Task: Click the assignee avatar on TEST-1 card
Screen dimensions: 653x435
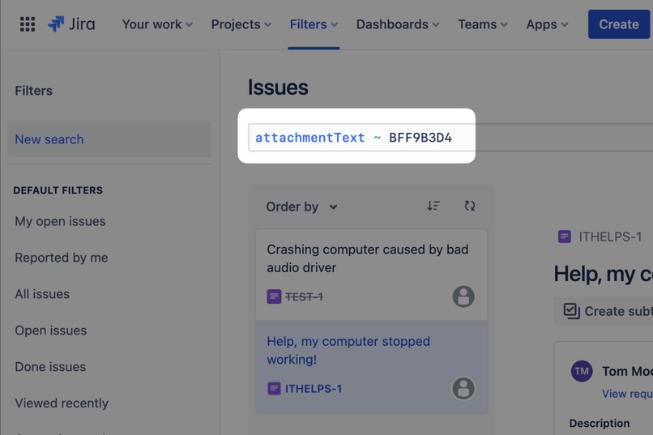Action: pos(463,296)
